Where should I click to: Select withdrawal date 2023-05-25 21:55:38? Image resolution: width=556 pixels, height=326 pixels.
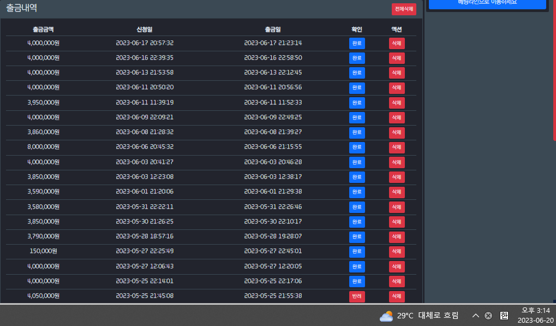[273, 296]
